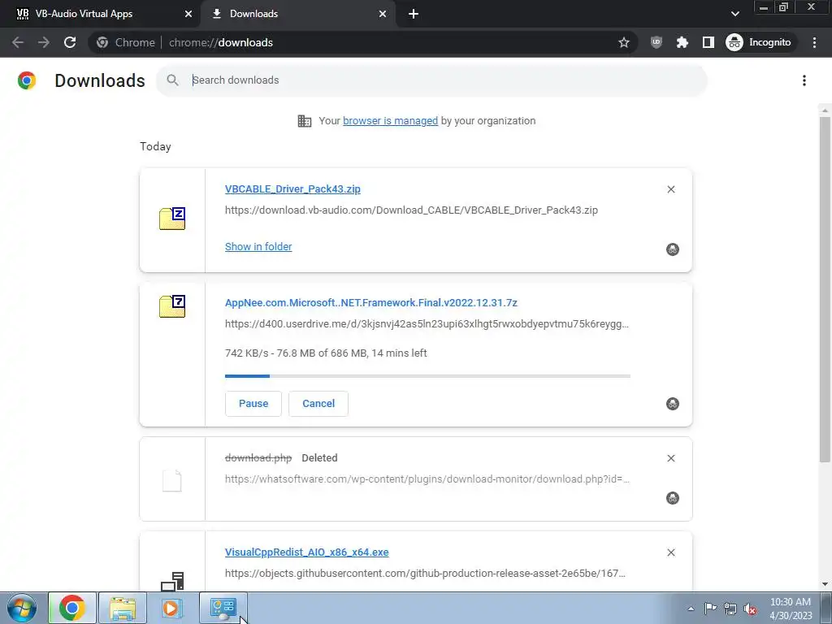832x624 pixels.
Task: Reload the downloads page
Action: 70,42
